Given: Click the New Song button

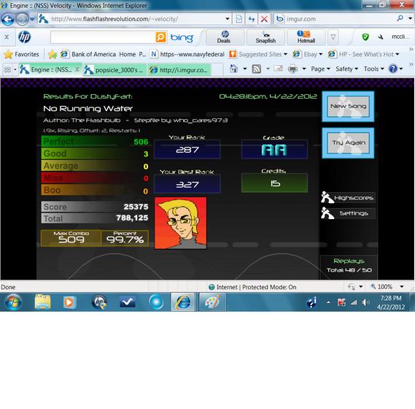Looking at the screenshot, I should (348, 107).
